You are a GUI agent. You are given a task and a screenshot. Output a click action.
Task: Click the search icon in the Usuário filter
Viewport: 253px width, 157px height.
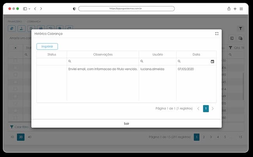pyautogui.click(x=142, y=61)
